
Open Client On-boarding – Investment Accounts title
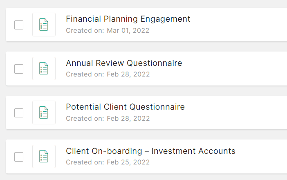[x=150, y=151]
